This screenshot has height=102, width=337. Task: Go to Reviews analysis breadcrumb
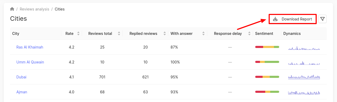(x=35, y=9)
